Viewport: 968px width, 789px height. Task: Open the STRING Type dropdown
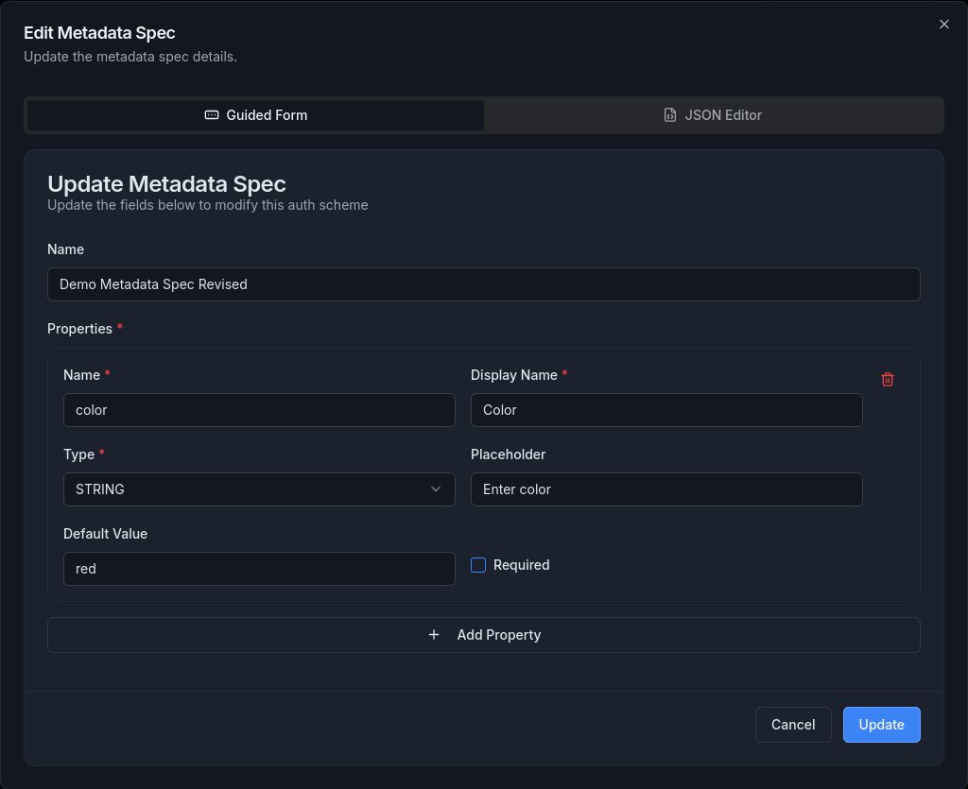pos(258,489)
